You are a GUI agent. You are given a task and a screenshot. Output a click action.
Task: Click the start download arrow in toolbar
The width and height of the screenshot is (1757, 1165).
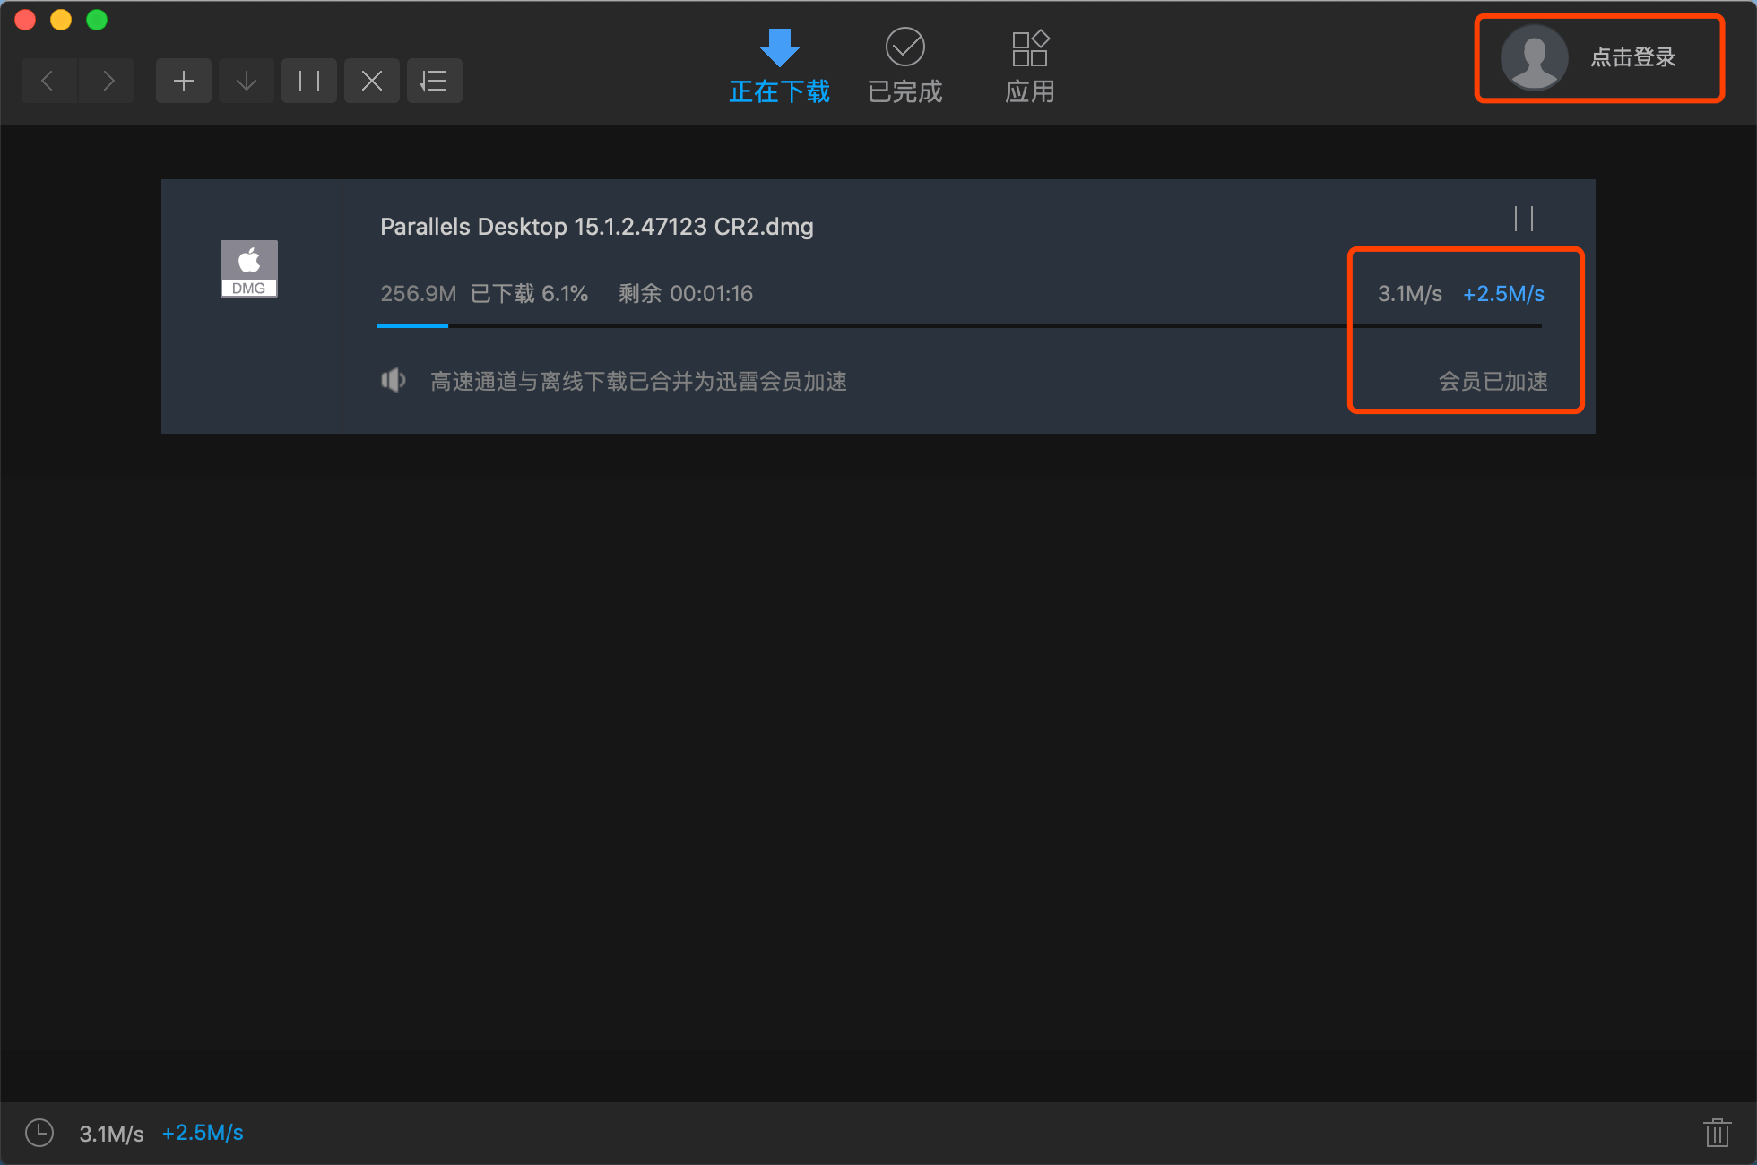247,82
